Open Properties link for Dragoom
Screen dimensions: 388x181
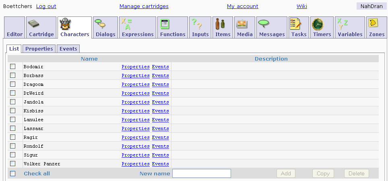[135, 84]
